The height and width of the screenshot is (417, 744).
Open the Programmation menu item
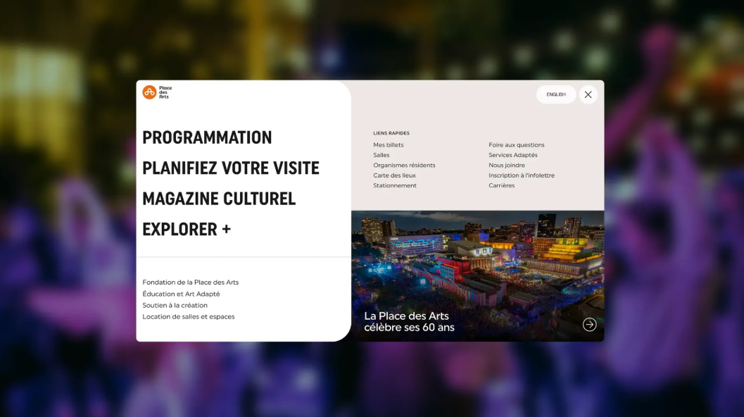click(207, 137)
